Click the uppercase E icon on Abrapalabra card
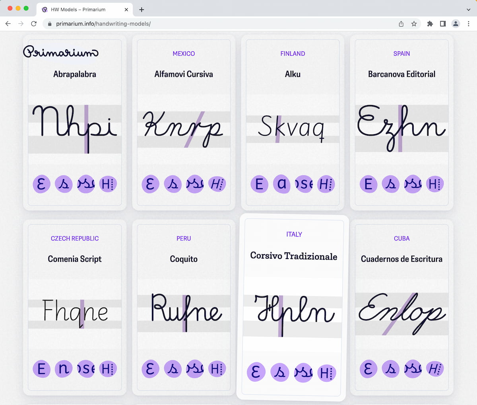477x405 pixels. (x=41, y=184)
